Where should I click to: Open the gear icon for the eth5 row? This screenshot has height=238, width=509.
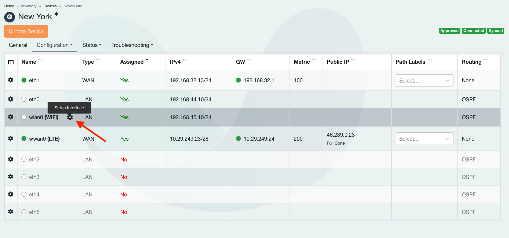coord(11,212)
